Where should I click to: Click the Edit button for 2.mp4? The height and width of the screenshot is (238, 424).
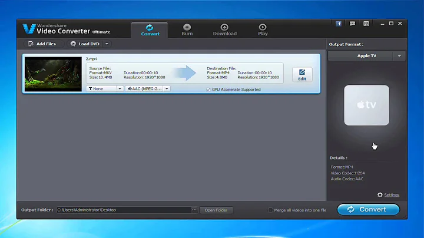pyautogui.click(x=302, y=75)
